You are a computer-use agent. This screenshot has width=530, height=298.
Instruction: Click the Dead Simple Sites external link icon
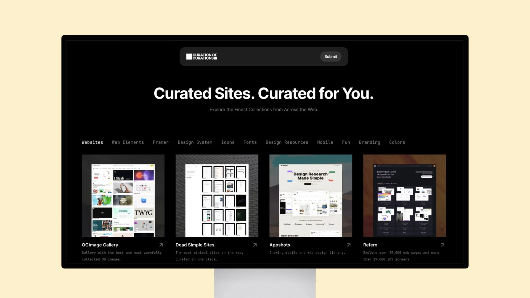click(255, 244)
